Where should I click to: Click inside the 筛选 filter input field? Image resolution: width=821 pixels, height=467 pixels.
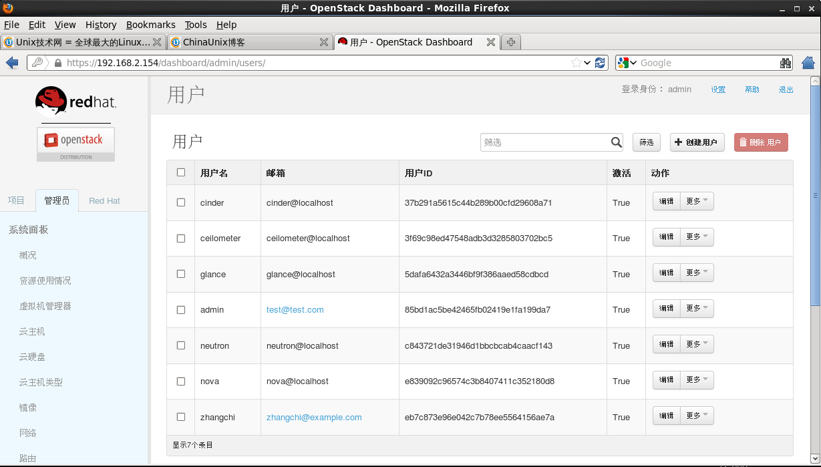point(541,142)
